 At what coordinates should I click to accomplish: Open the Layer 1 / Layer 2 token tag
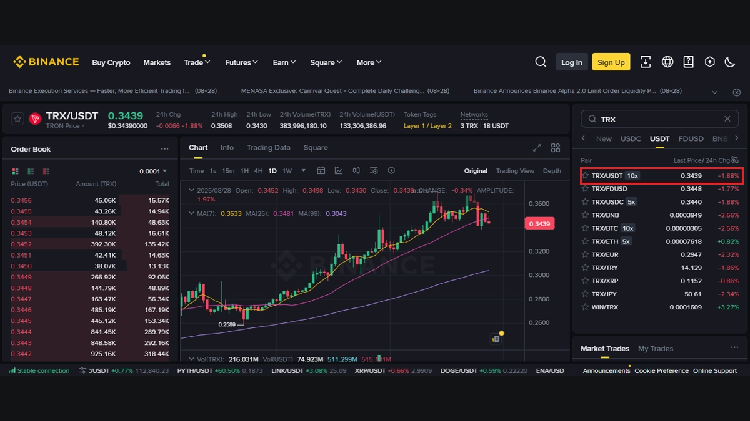pyautogui.click(x=427, y=126)
